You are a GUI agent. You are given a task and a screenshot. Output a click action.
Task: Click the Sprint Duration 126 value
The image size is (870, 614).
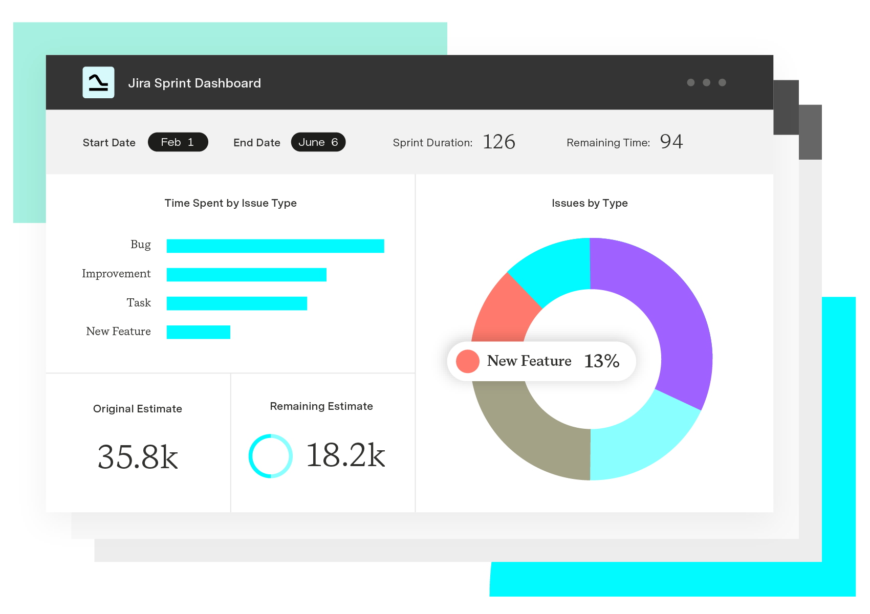coord(499,142)
